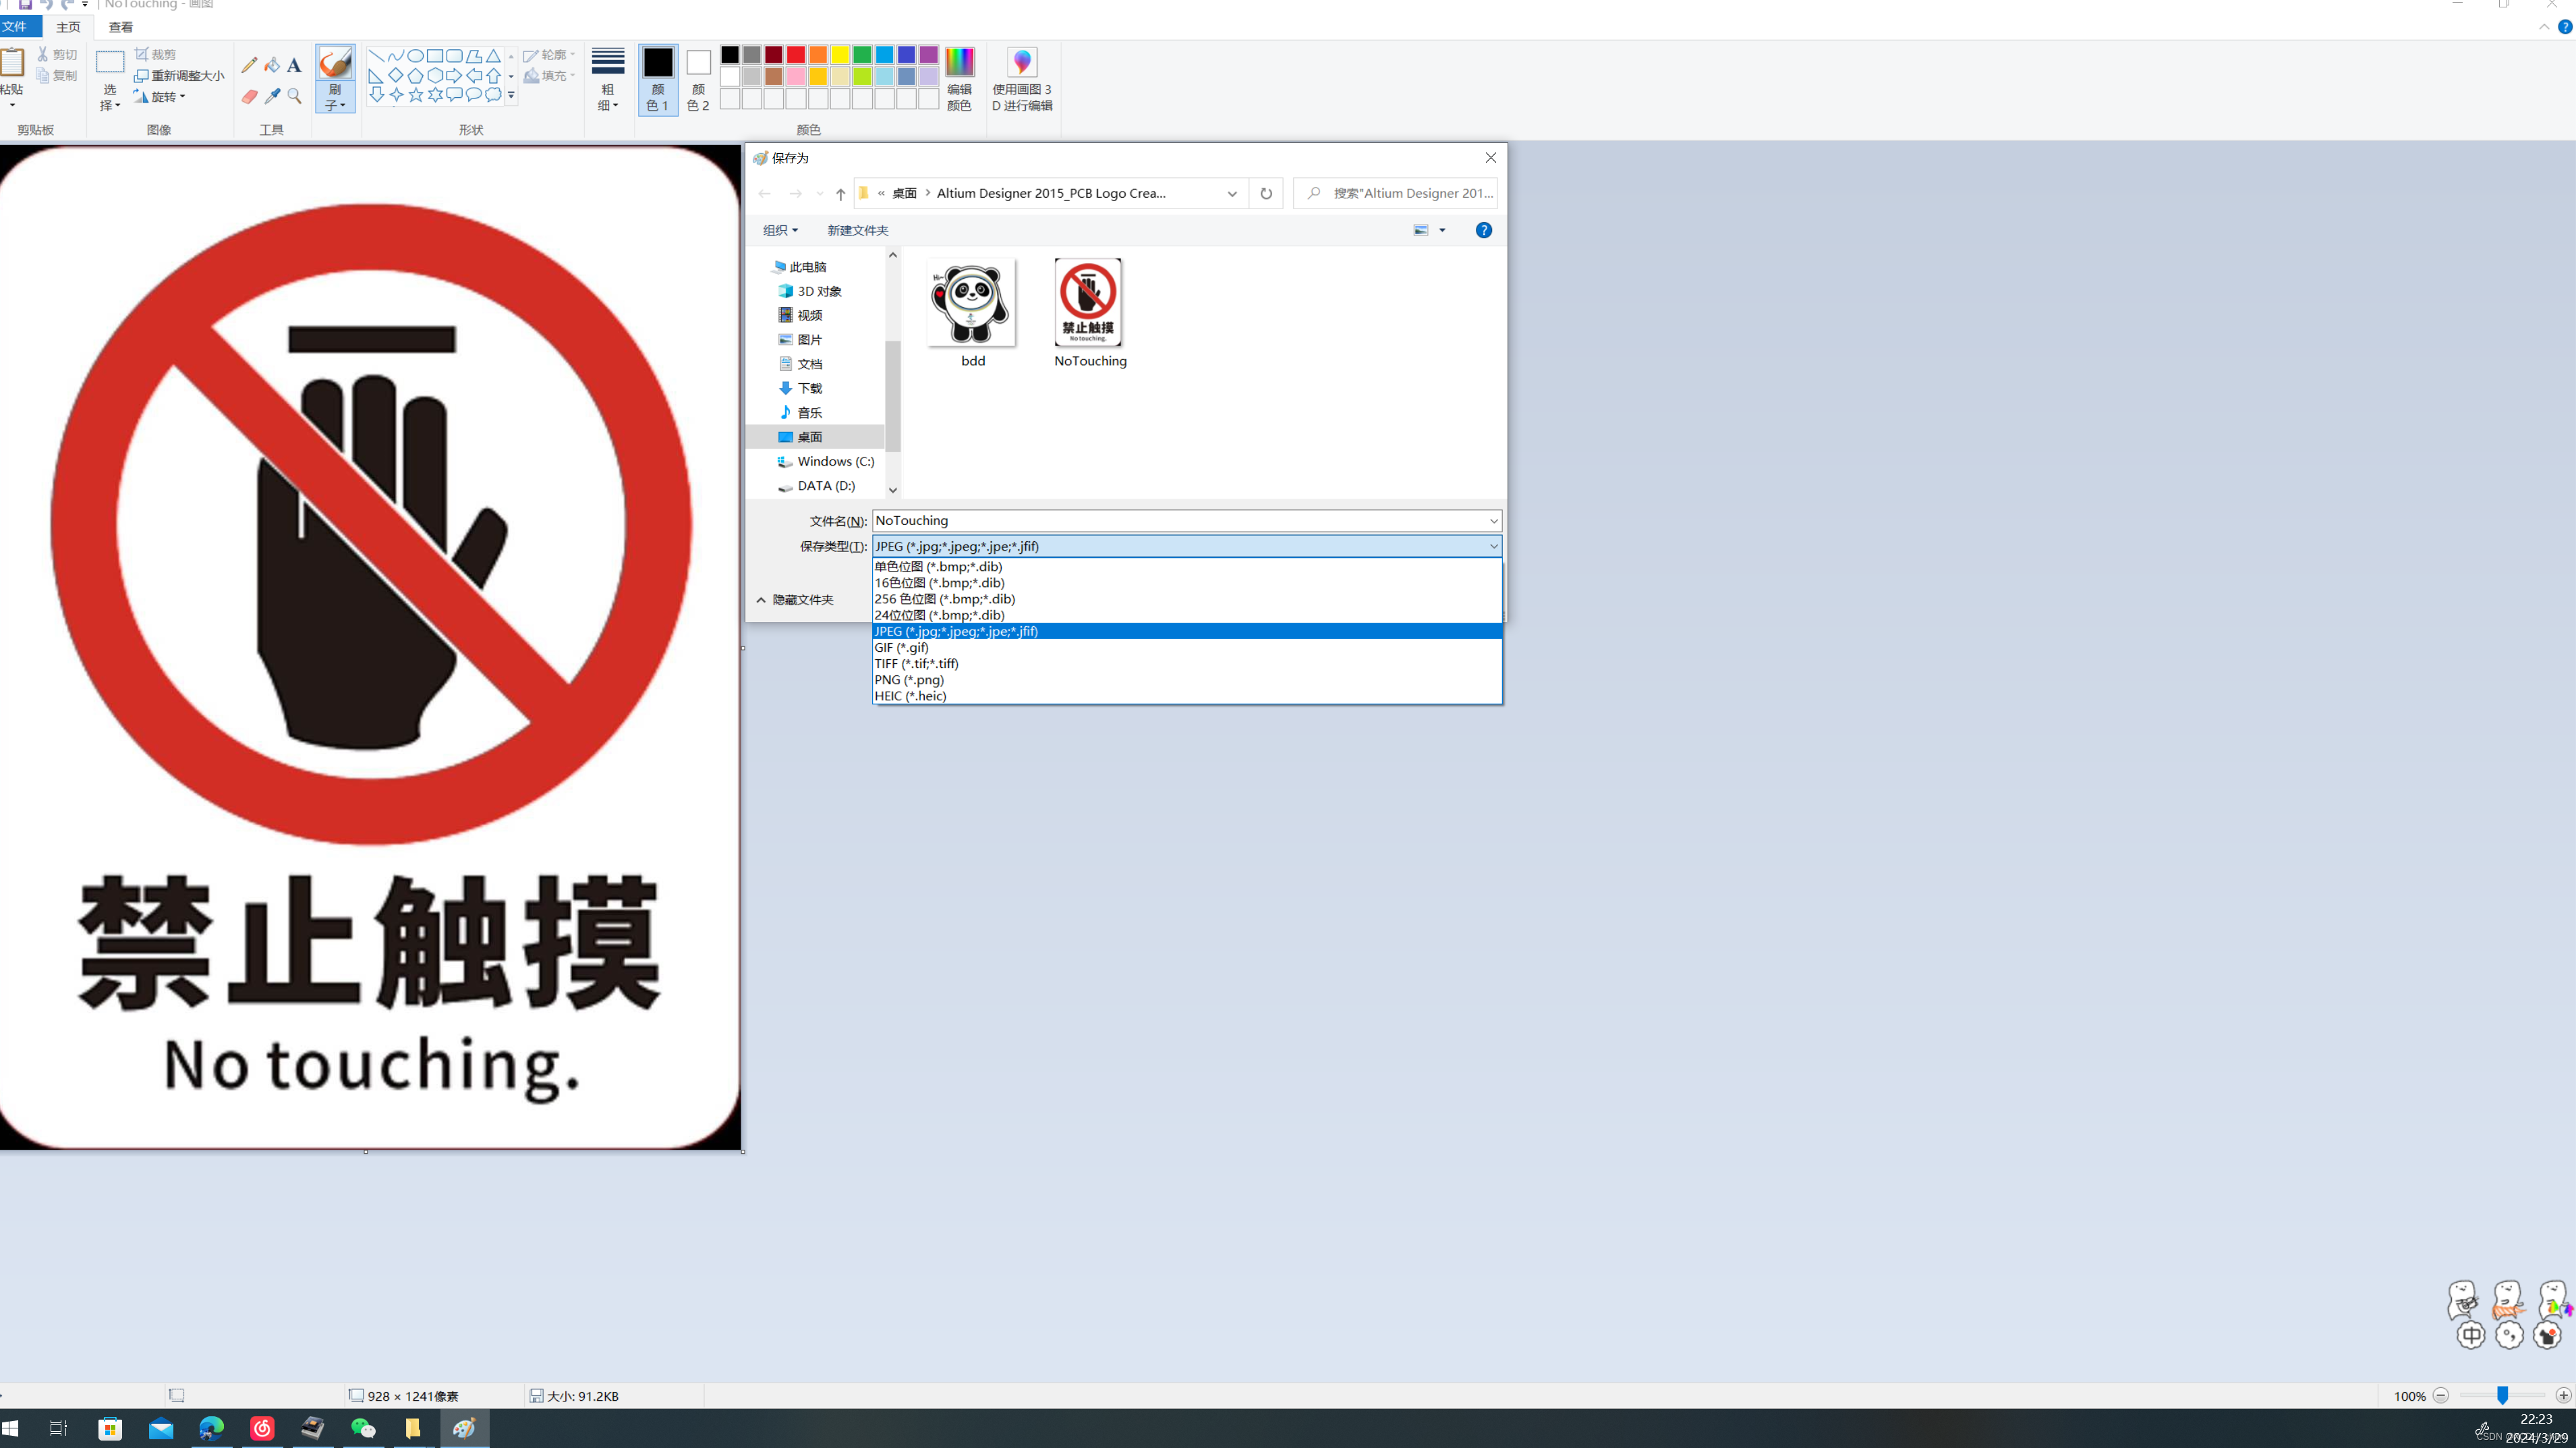Screen dimensions: 2576x1448
Task: Click 隐藏文件夹 toggle
Action: click(x=795, y=600)
